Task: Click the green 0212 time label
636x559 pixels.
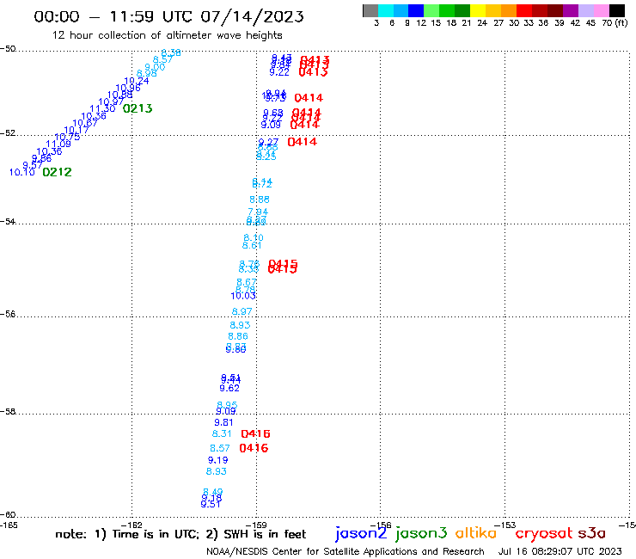Action: [x=58, y=172]
